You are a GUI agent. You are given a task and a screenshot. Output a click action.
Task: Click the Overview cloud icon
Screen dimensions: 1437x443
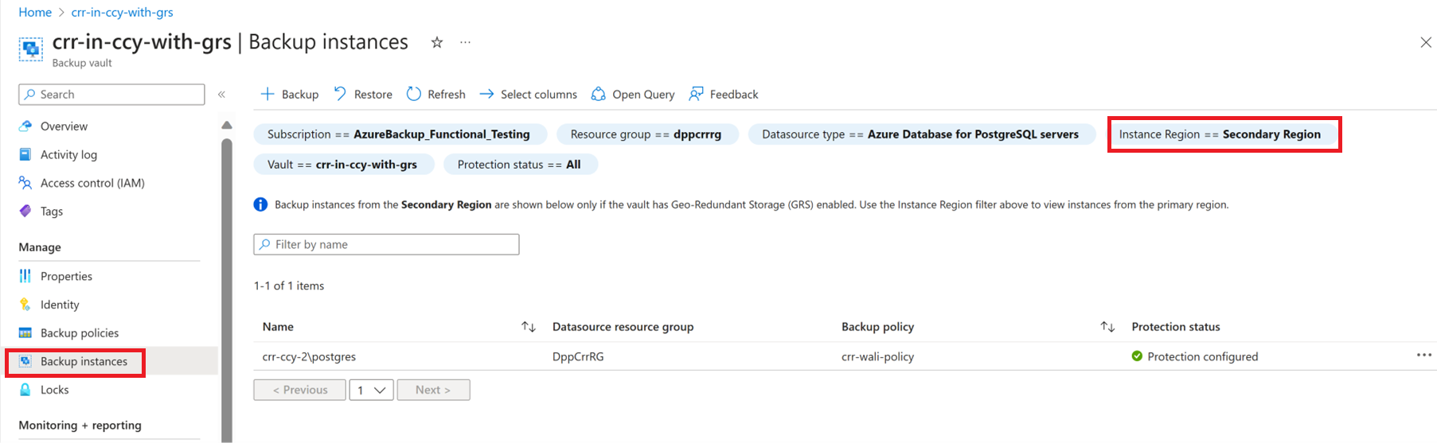click(x=25, y=126)
